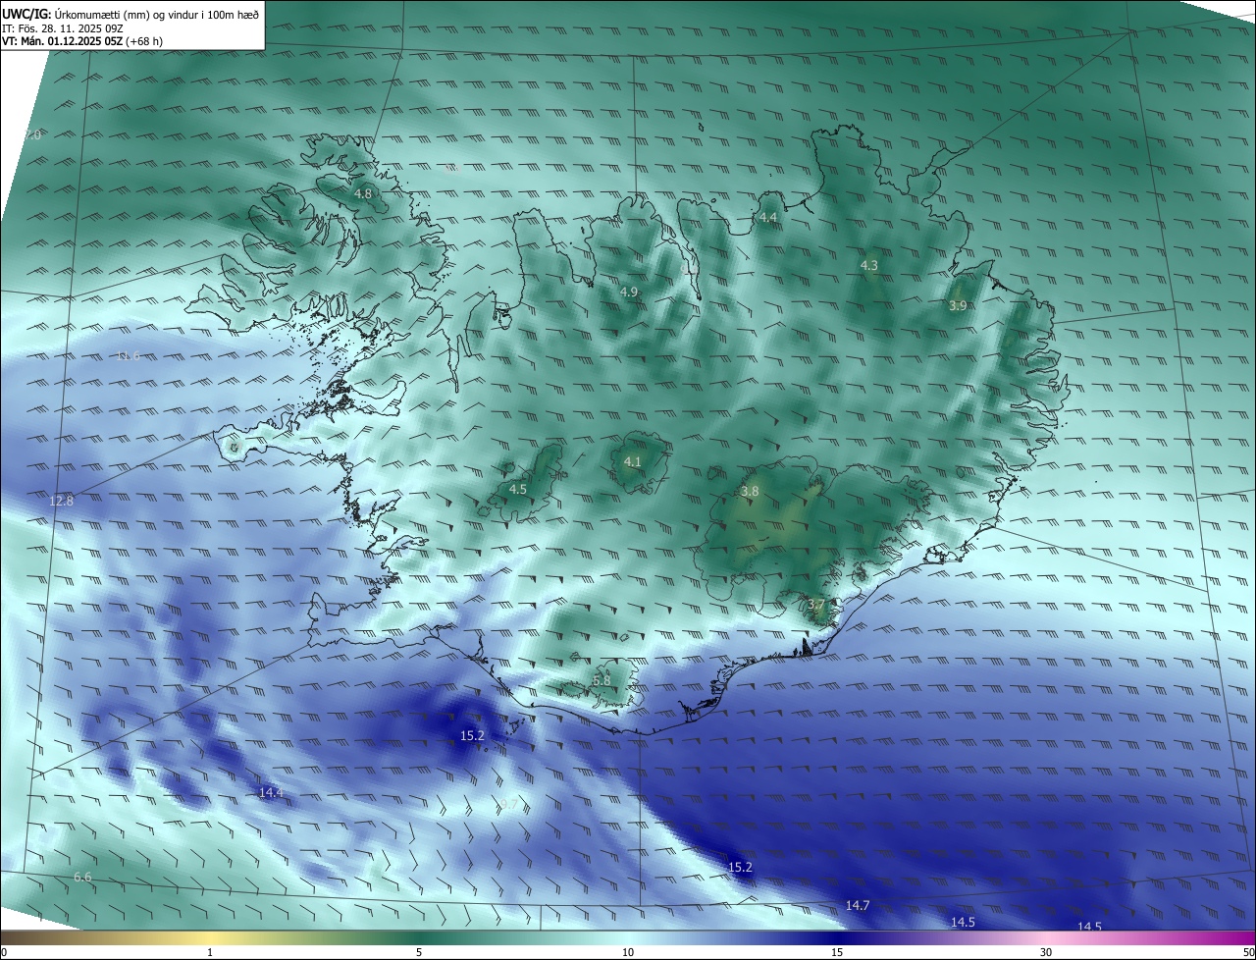Select the 4.1 value label on the glacier
The height and width of the screenshot is (960, 1256).
pyautogui.click(x=633, y=462)
